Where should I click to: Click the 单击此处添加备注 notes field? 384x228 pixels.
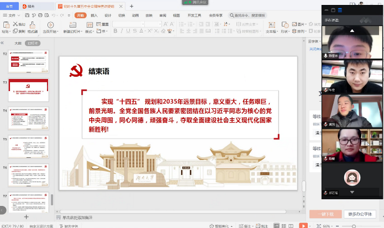tap(77, 218)
